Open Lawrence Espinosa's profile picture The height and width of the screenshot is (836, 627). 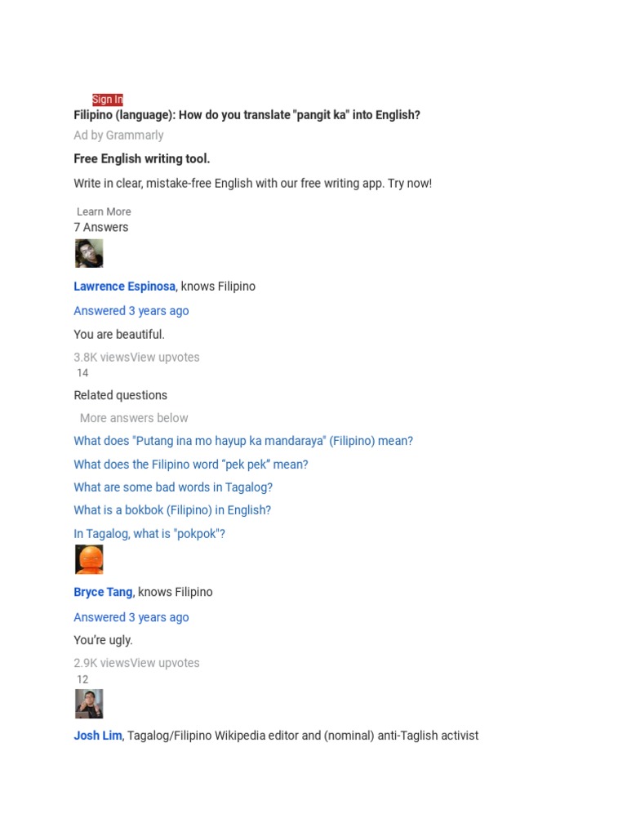pos(89,254)
